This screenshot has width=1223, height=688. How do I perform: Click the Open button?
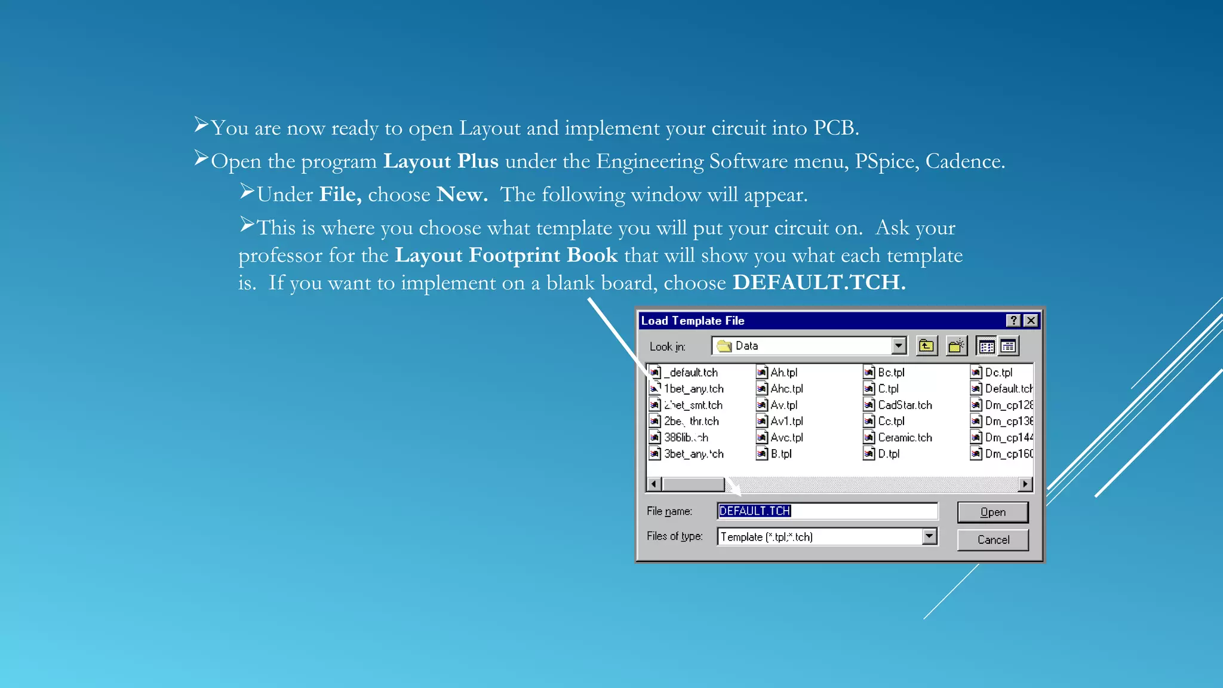992,512
